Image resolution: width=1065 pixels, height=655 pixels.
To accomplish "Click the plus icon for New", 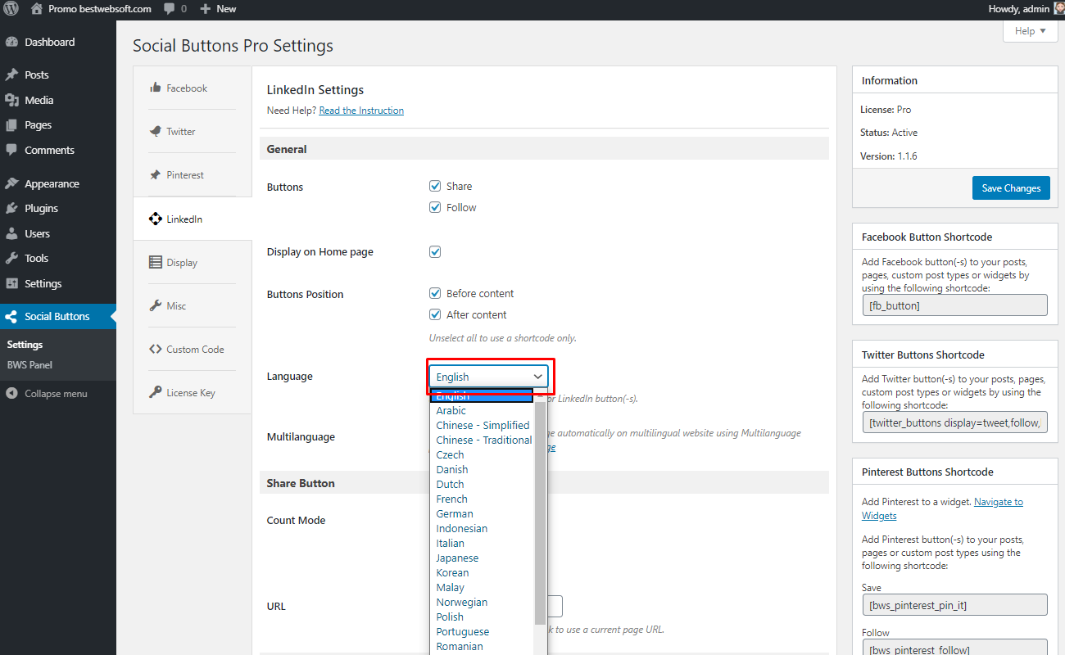I will click(x=206, y=9).
